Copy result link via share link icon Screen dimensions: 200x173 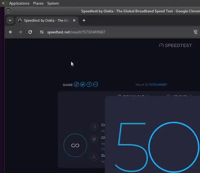76,85
